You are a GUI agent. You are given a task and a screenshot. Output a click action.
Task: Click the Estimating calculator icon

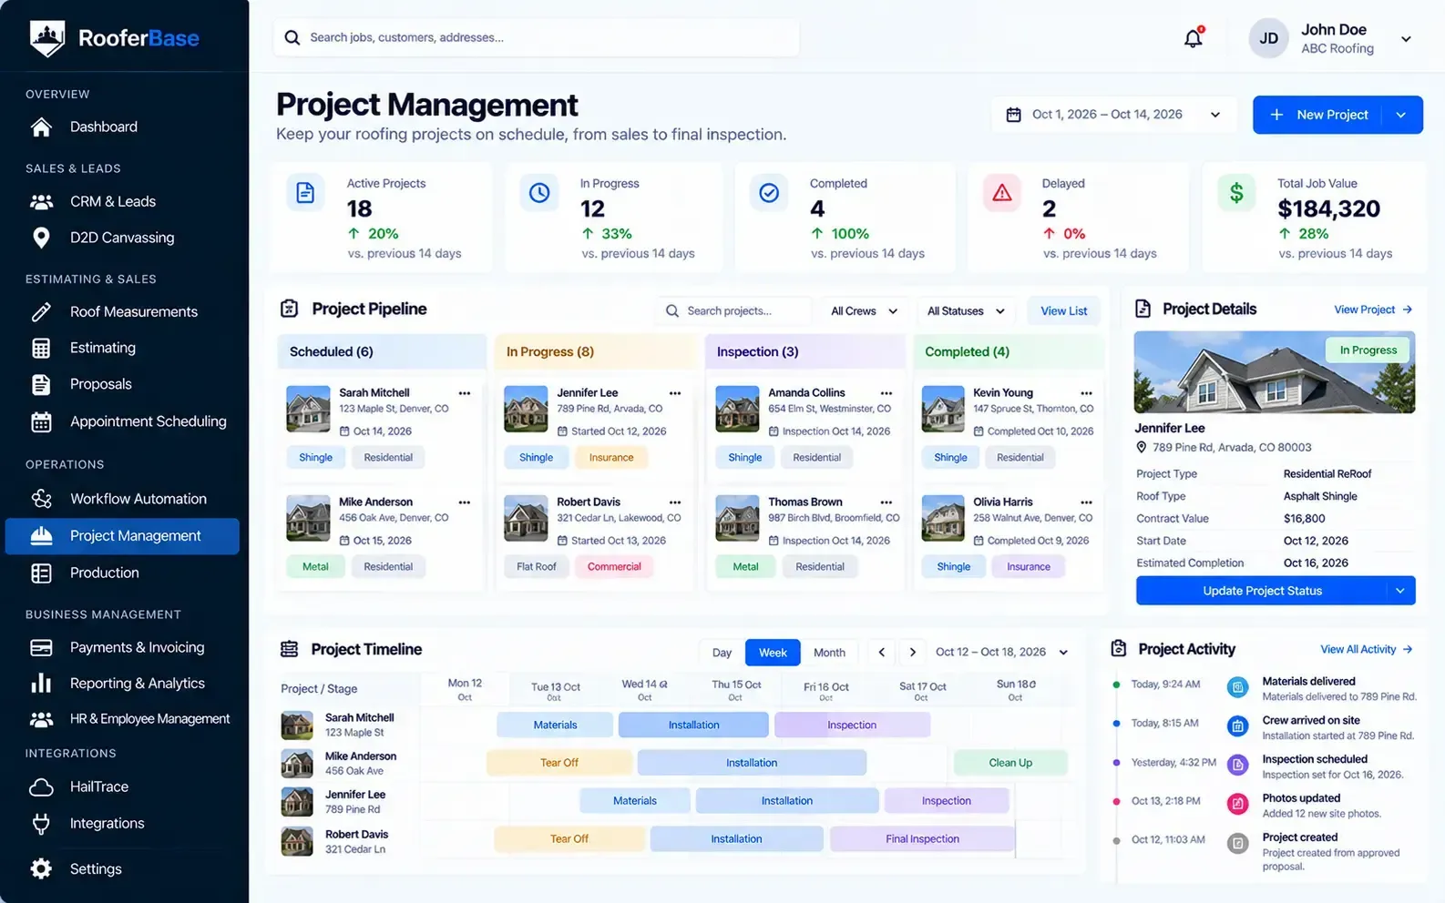tap(41, 348)
